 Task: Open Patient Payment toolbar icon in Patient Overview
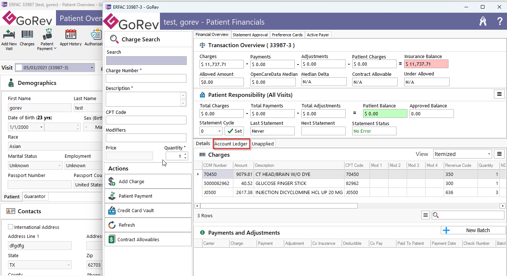coord(47,35)
